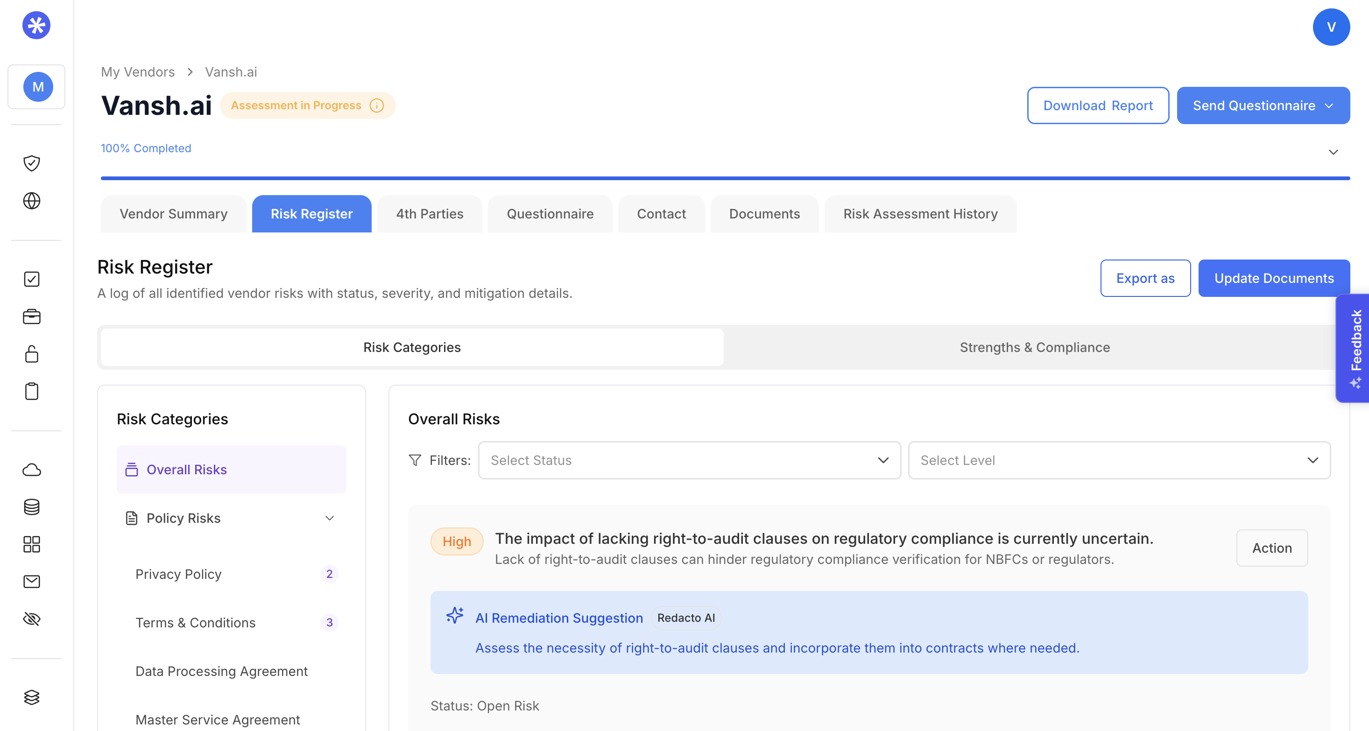Switch to the Questionnaire tab

click(550, 214)
